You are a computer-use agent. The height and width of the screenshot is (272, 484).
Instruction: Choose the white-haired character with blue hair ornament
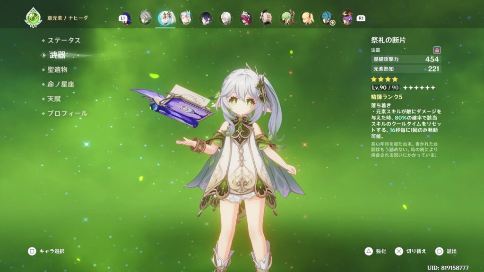pyautogui.click(x=185, y=18)
